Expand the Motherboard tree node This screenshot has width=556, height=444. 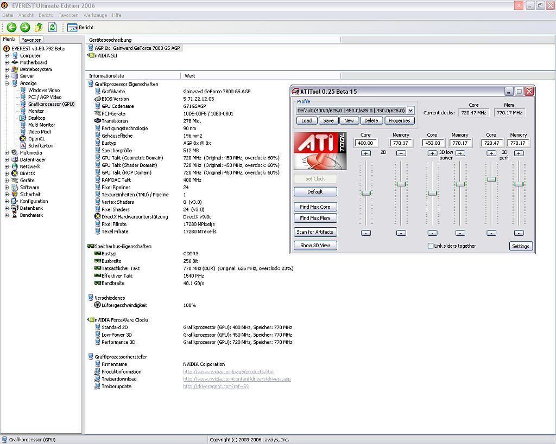pos(7,62)
